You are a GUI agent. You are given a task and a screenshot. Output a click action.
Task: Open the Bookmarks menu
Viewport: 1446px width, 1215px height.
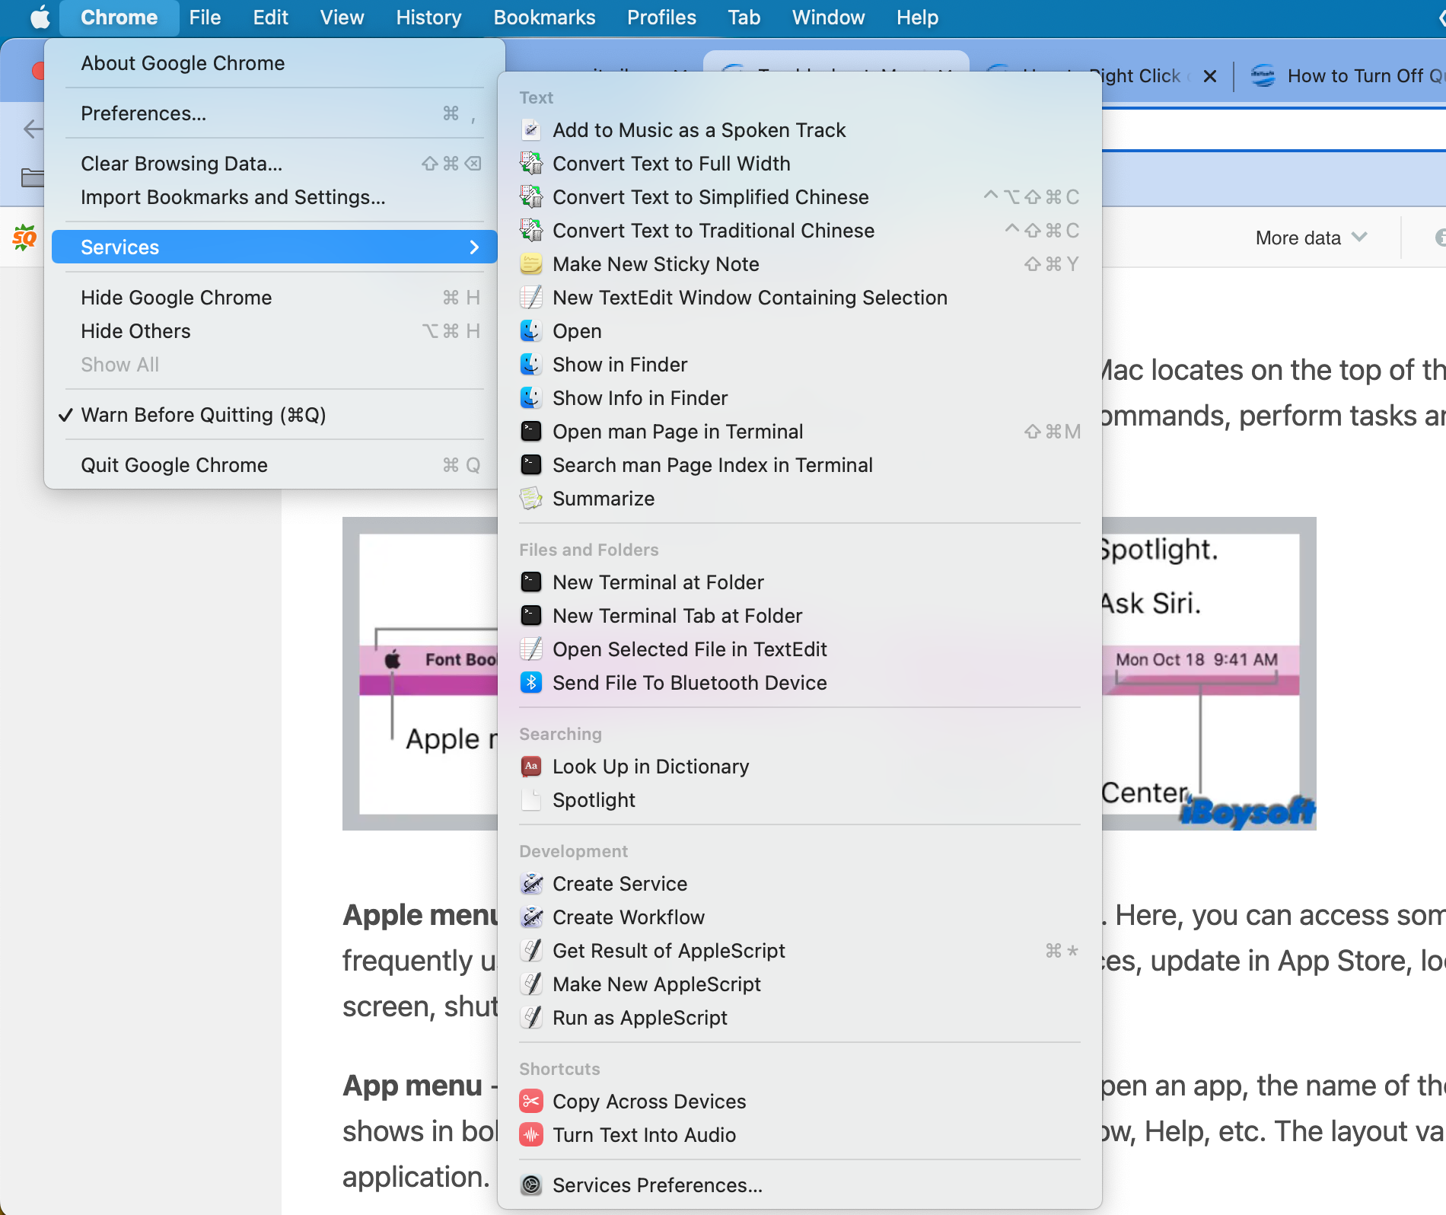(544, 17)
